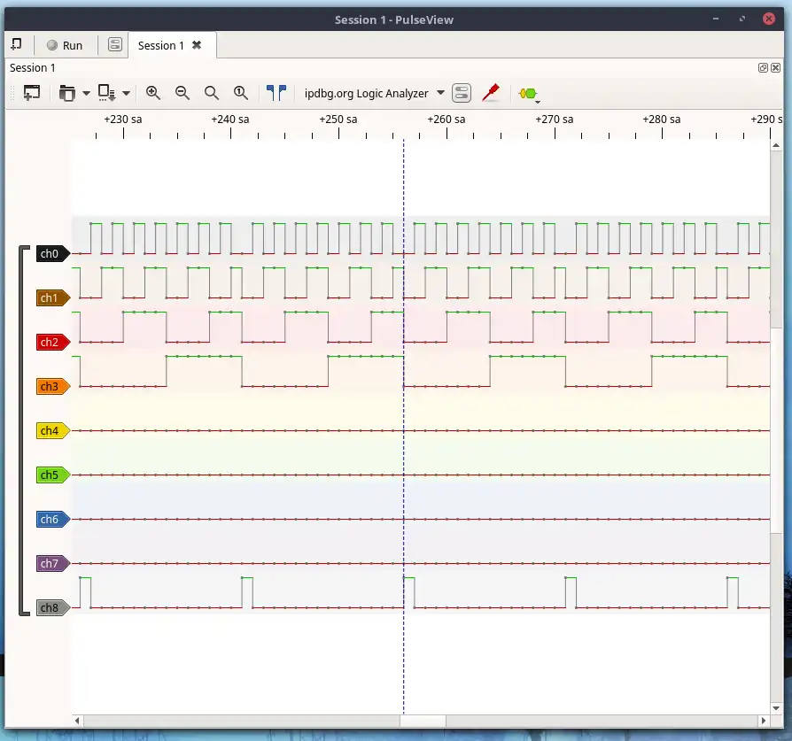Click the horizontal scrollbar at the bottom
792x741 pixels.
pos(421,721)
